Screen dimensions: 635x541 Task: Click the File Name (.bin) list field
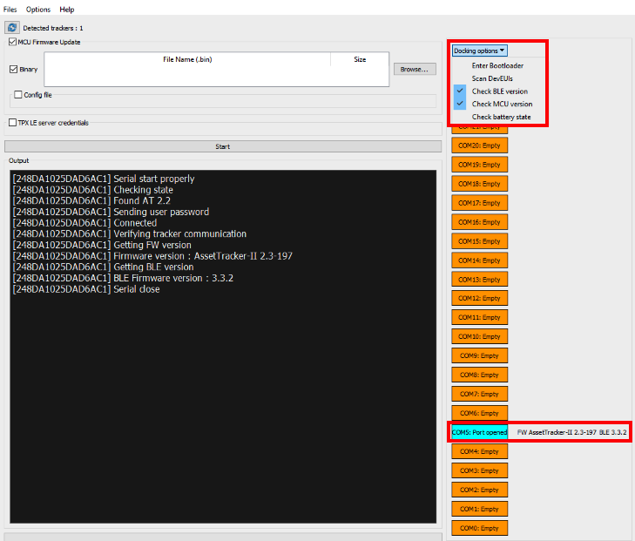(x=217, y=69)
